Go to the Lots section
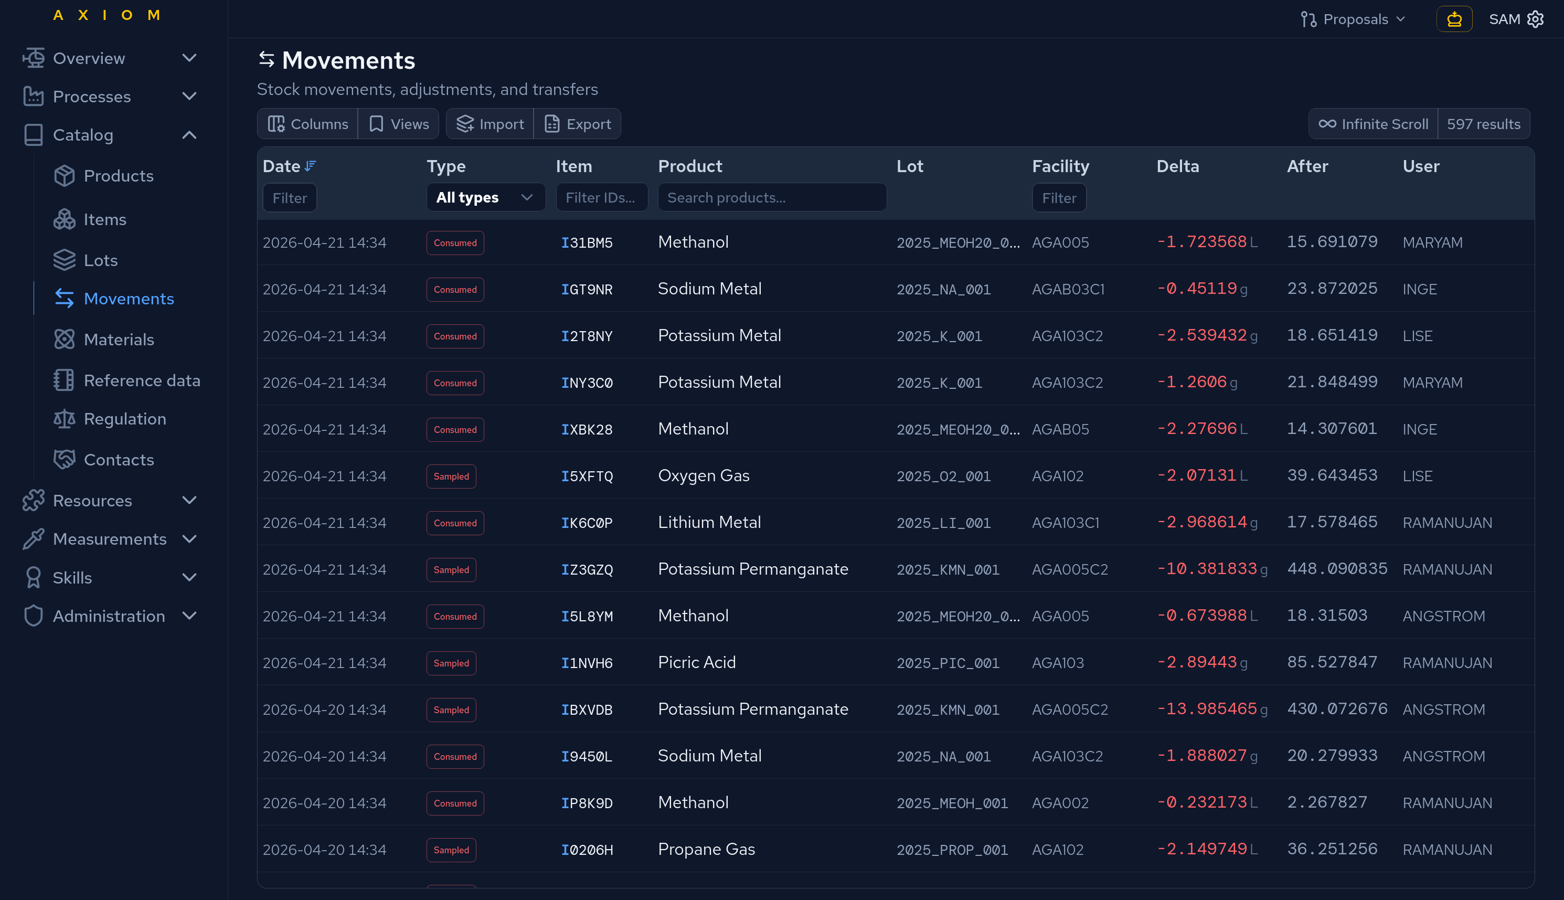Screen dimensions: 1564x900 (x=100, y=260)
